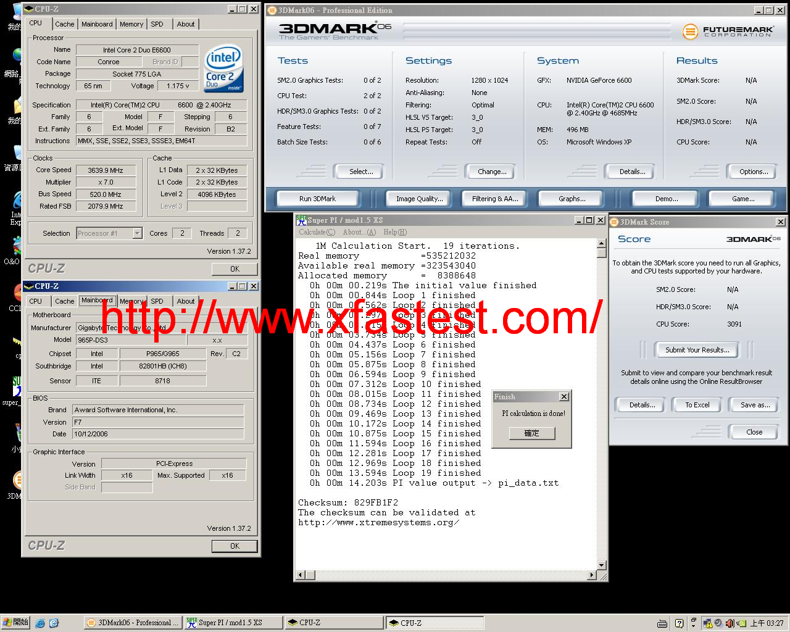This screenshot has height=632, width=790.
Task: Click CPU Score value 3091
Action: point(734,324)
